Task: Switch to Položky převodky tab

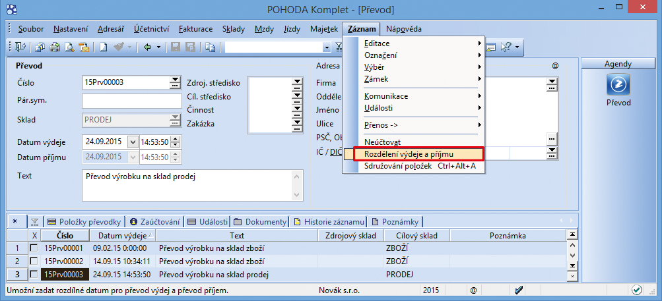Action: click(85, 222)
